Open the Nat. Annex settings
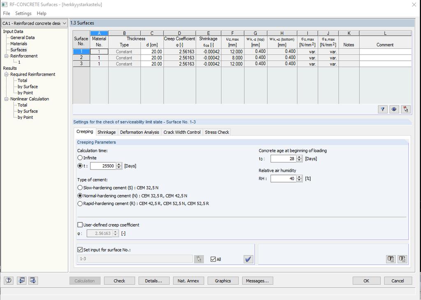The width and height of the screenshot is (421, 300). [x=188, y=281]
